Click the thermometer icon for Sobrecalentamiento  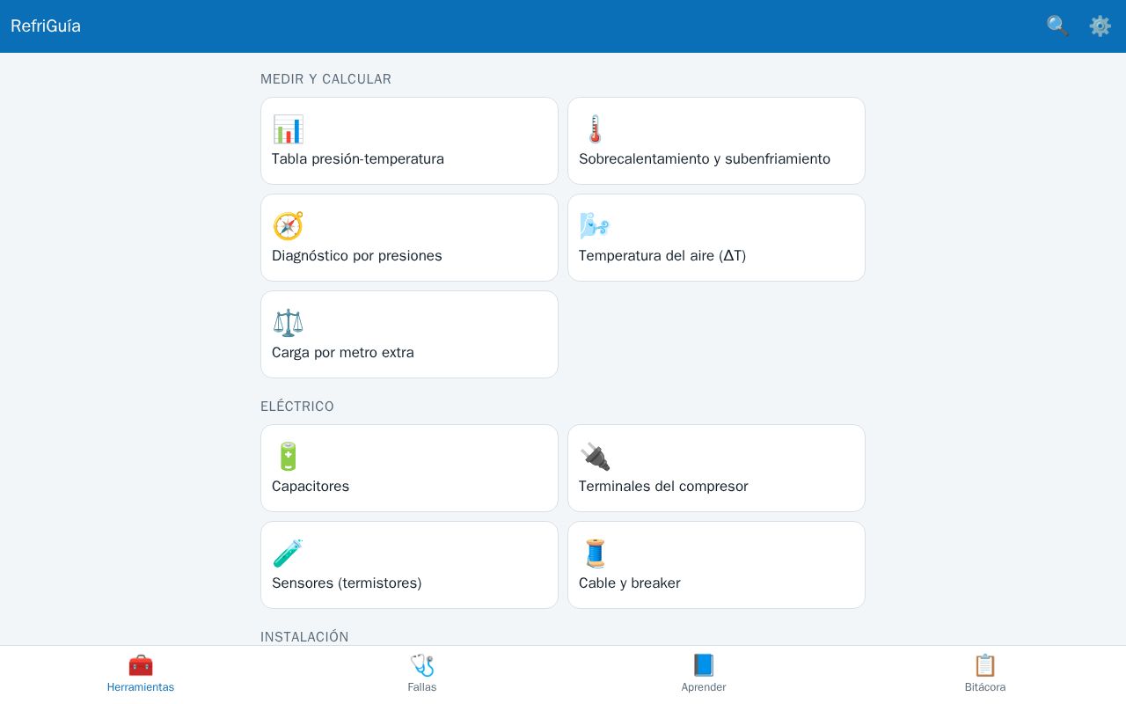click(x=595, y=129)
